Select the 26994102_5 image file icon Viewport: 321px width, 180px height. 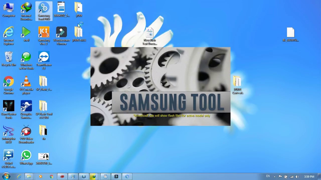click(x=61, y=10)
